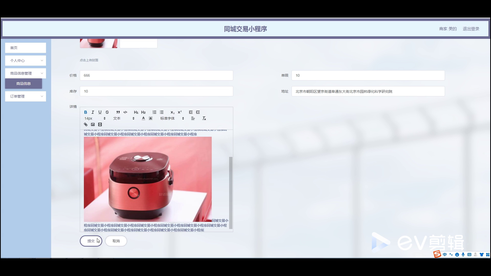Screen dimensions: 491x276
Task: Toggle the 中 Chinese input mode
Action: [445, 255]
